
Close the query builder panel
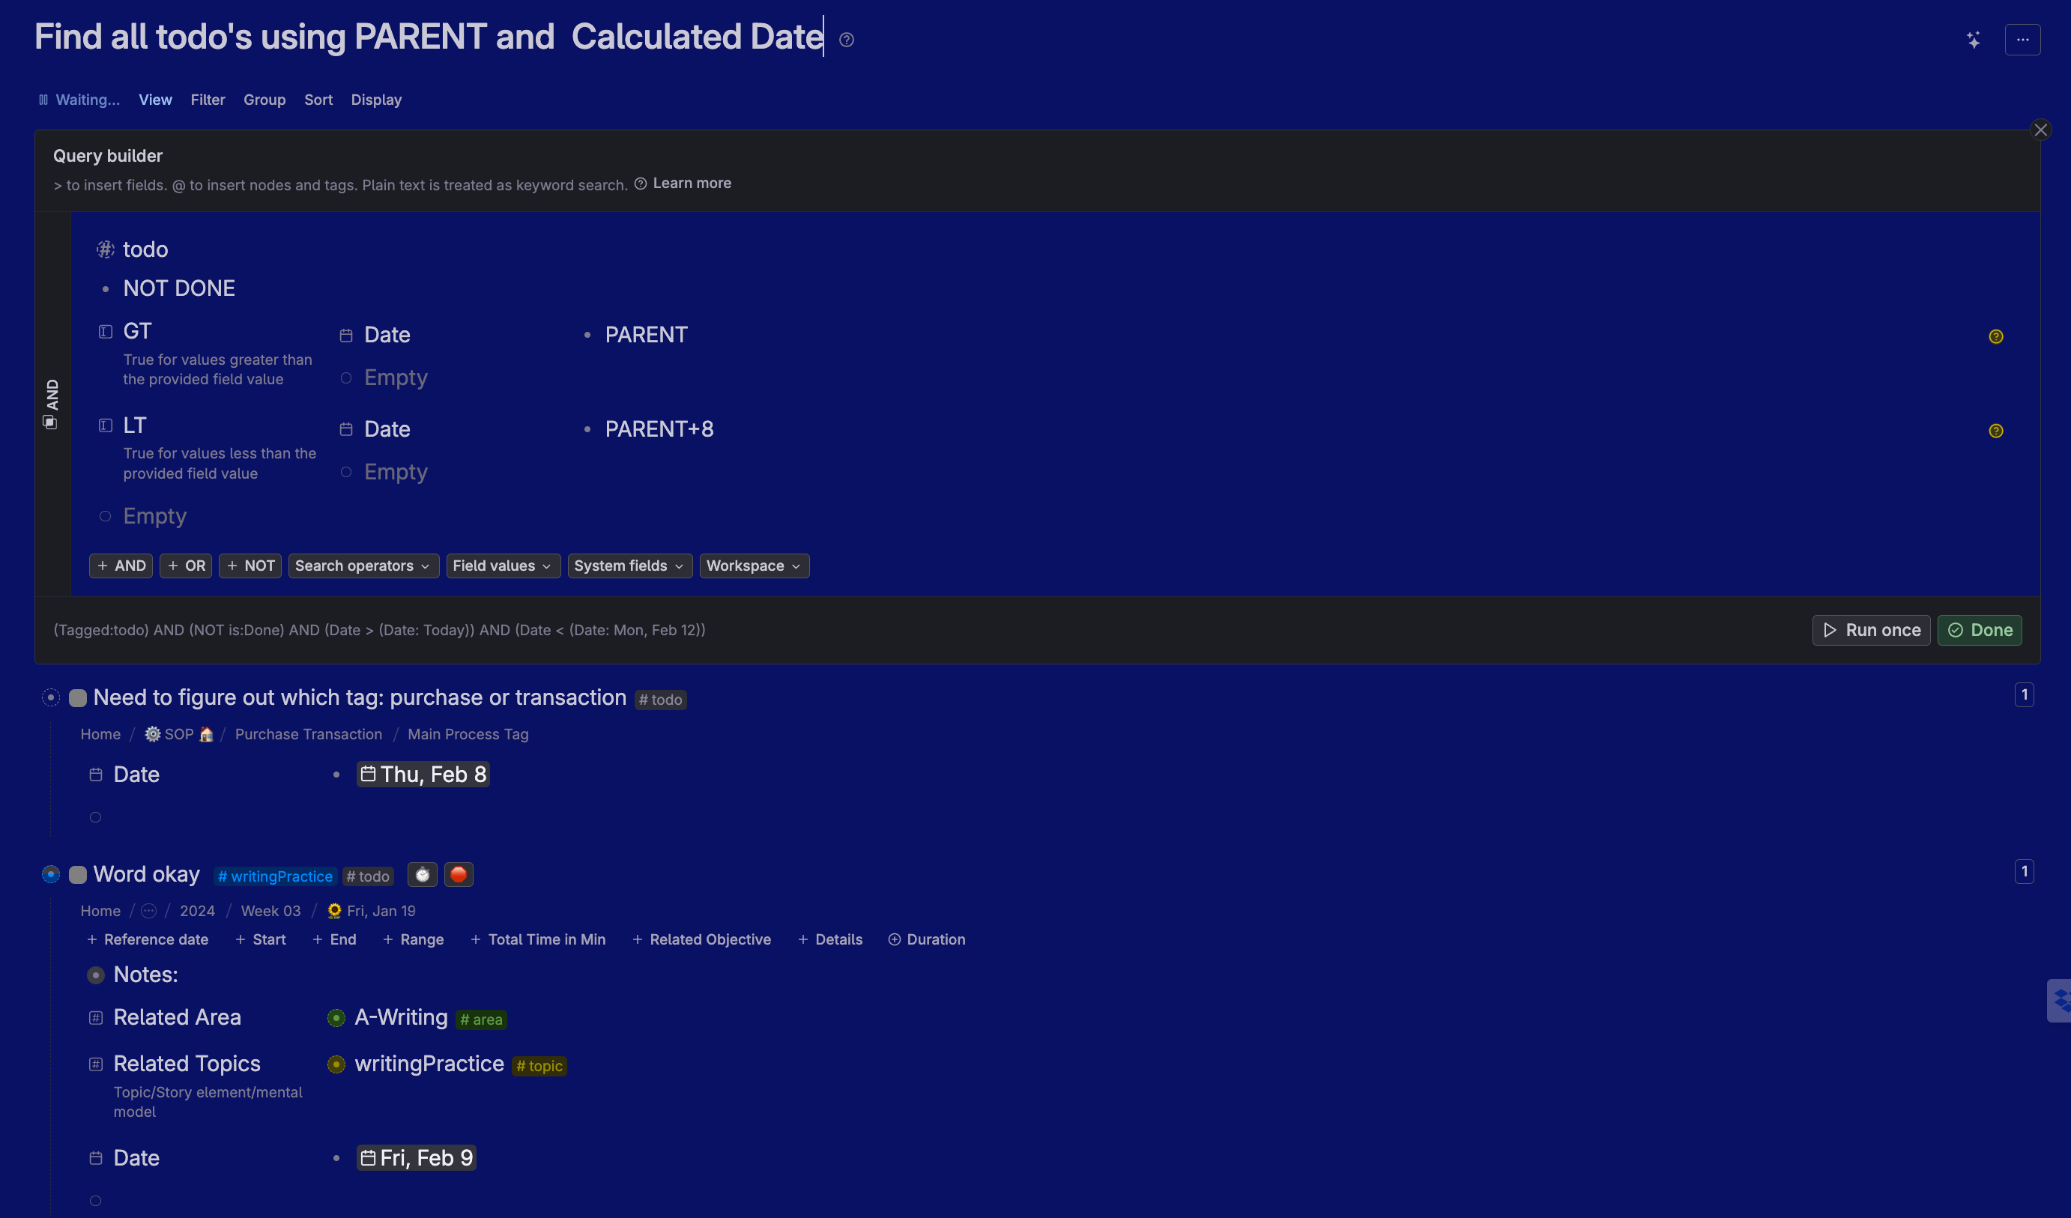pyautogui.click(x=2040, y=130)
